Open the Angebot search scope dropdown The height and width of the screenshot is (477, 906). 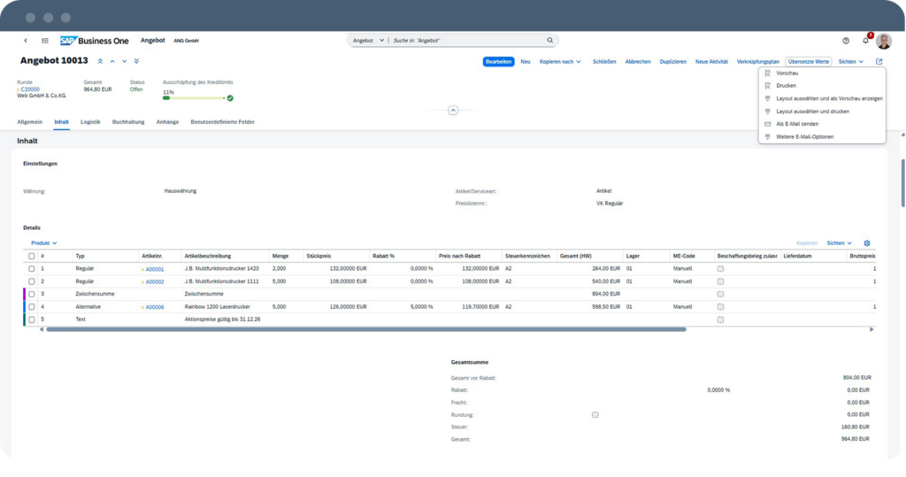(x=368, y=41)
